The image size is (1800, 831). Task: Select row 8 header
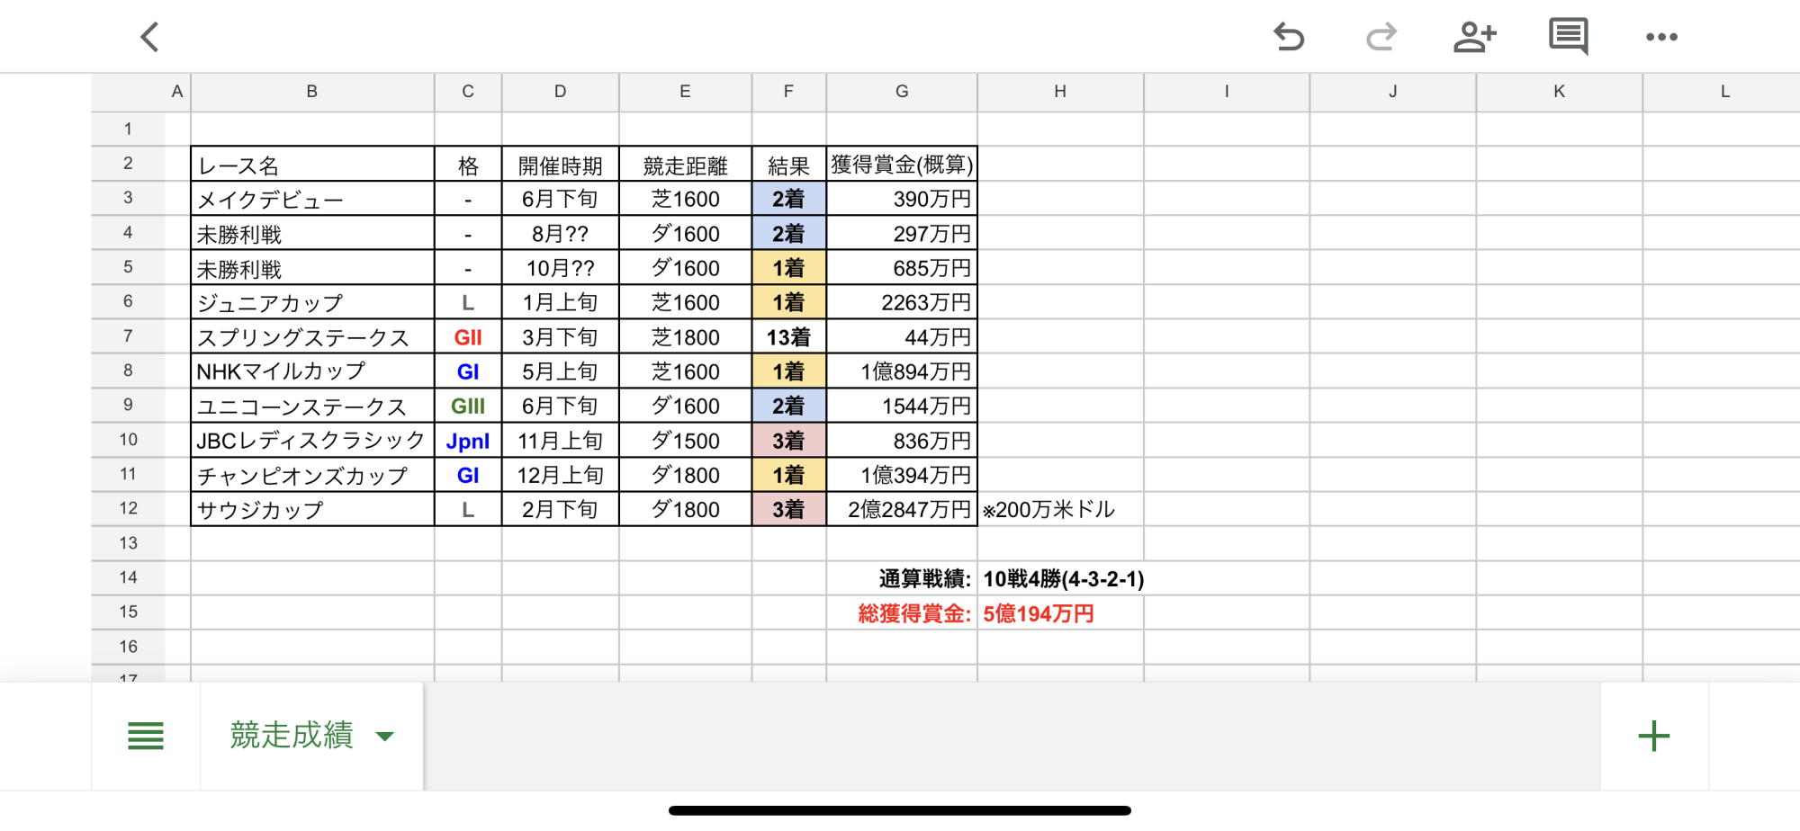click(x=128, y=371)
